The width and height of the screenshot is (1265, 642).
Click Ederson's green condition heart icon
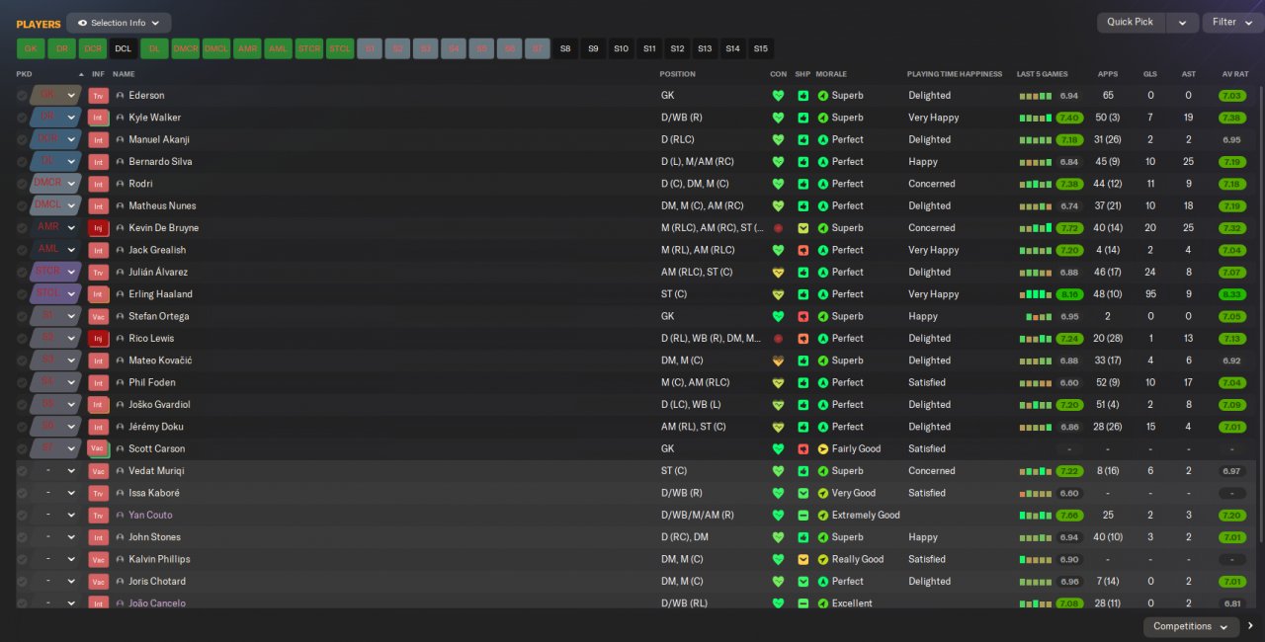click(x=778, y=96)
